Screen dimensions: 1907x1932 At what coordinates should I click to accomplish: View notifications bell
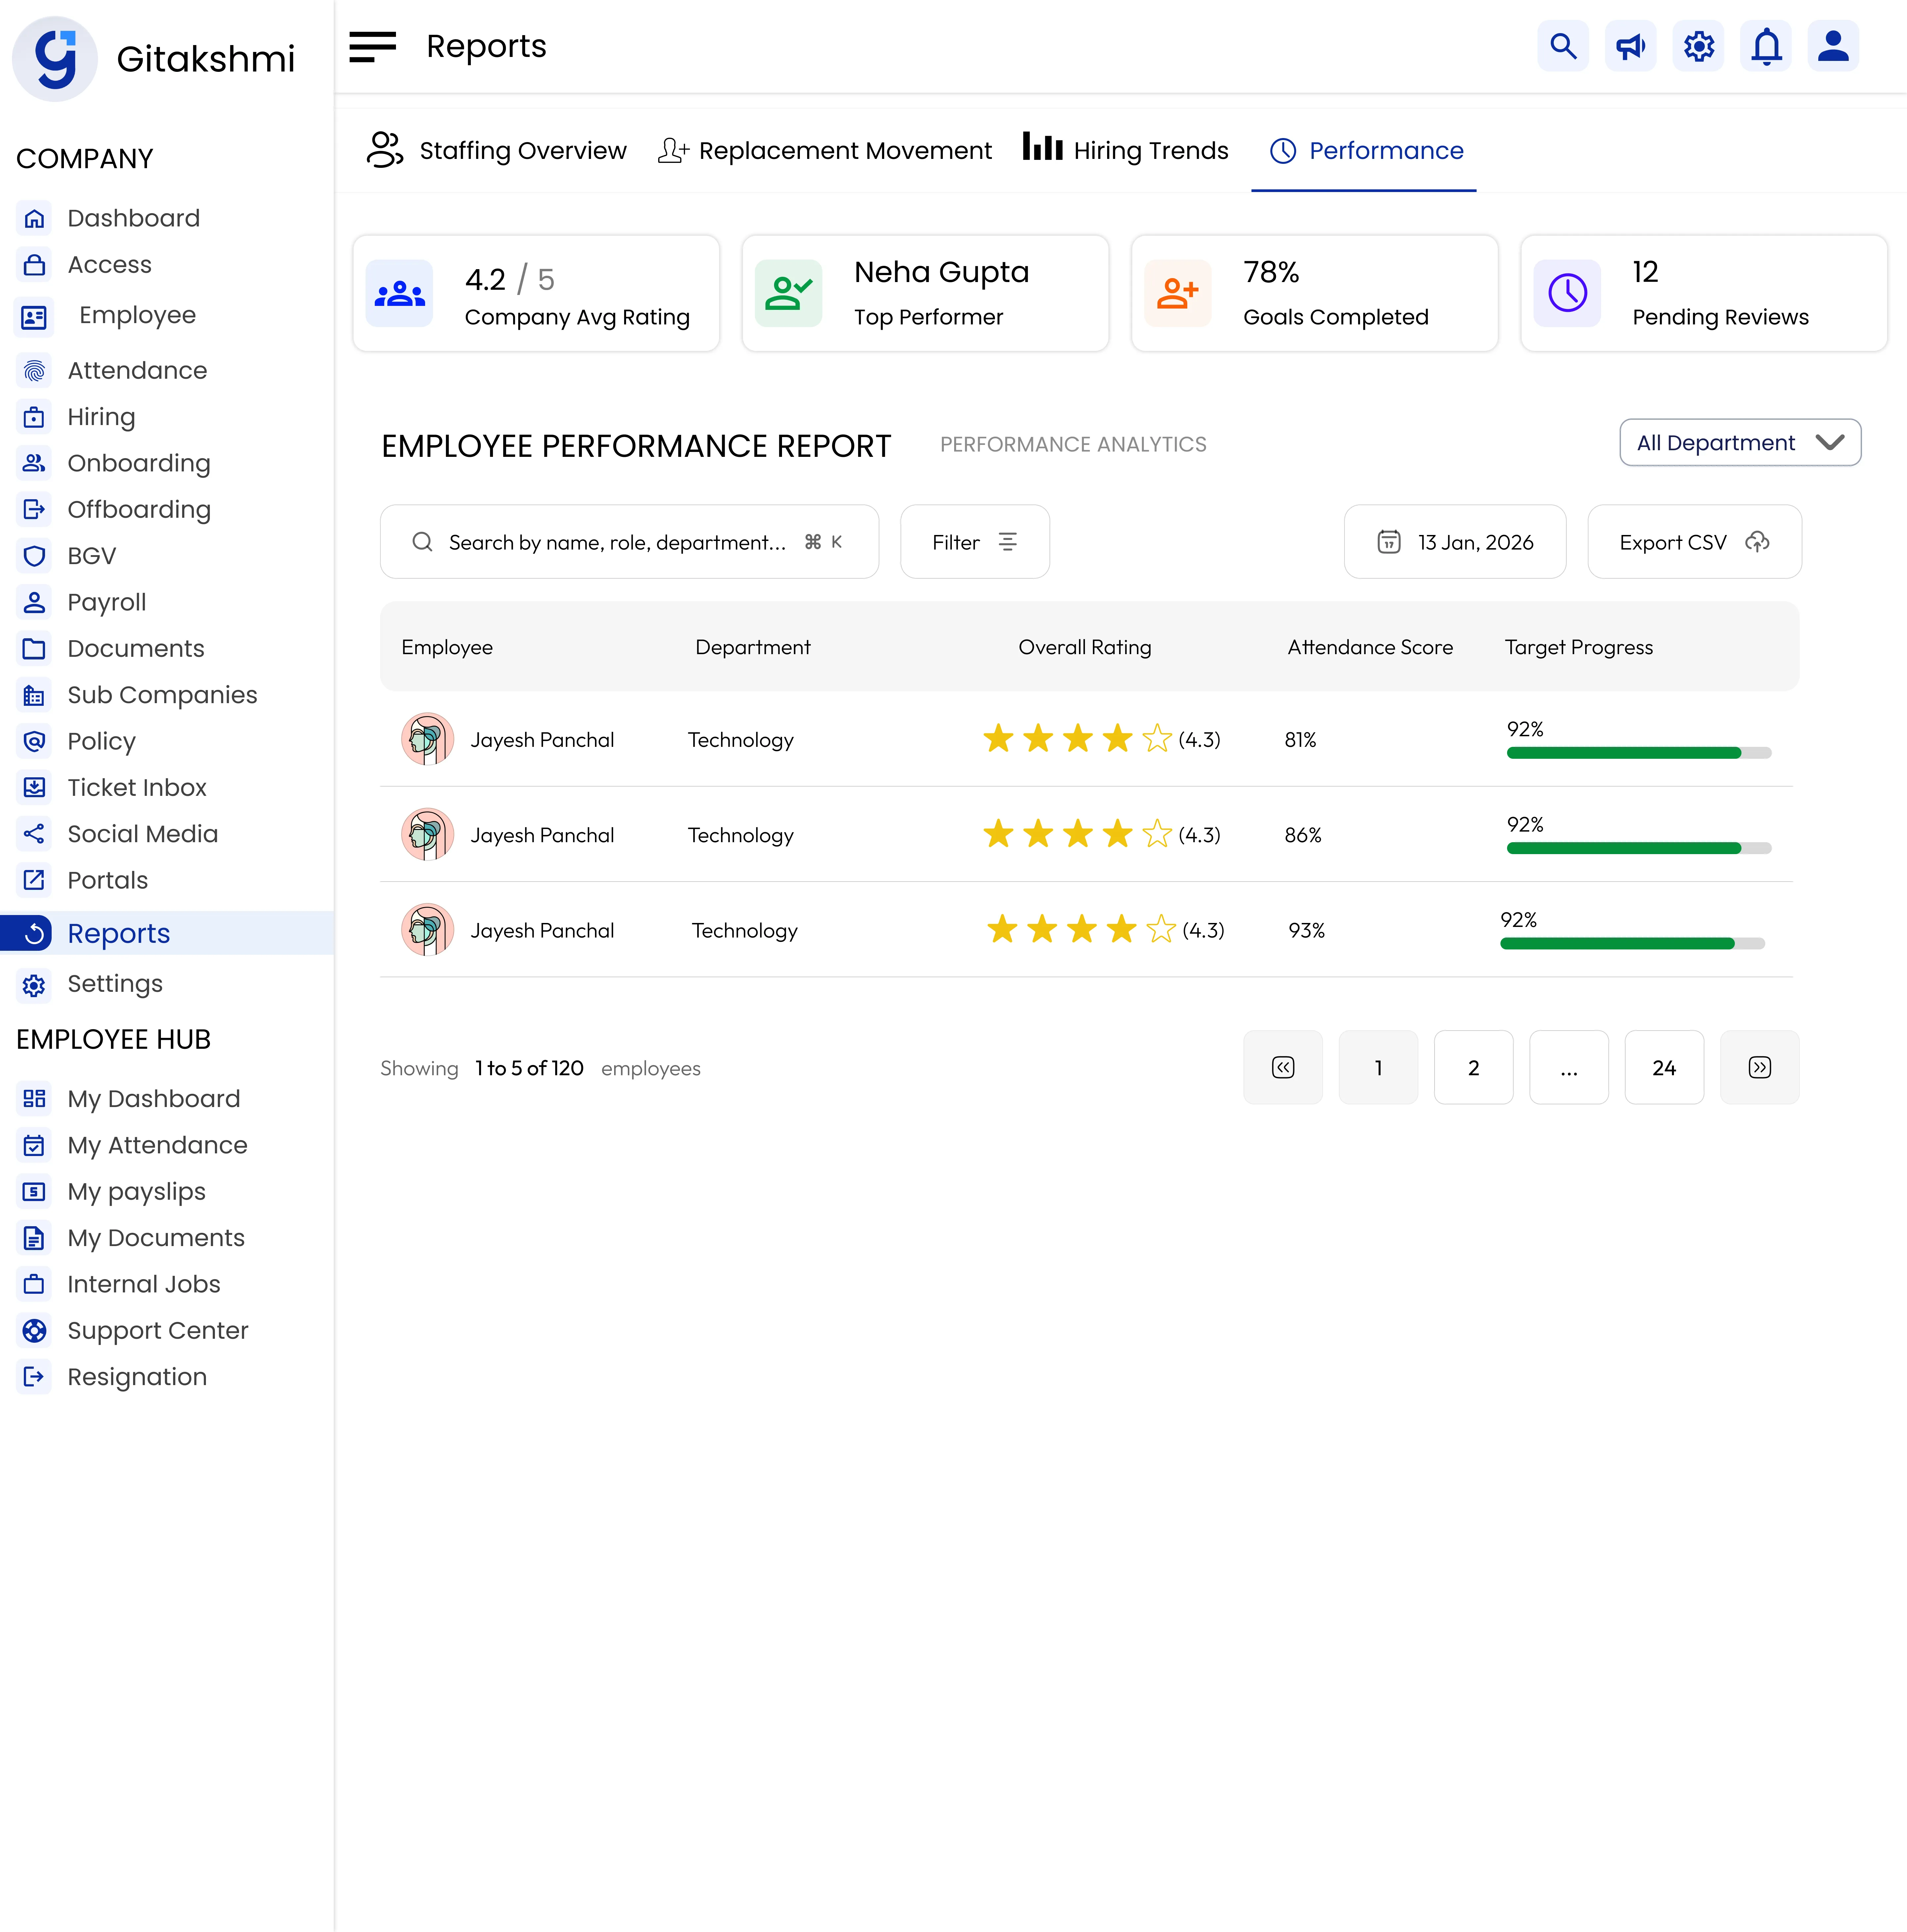(1766, 46)
